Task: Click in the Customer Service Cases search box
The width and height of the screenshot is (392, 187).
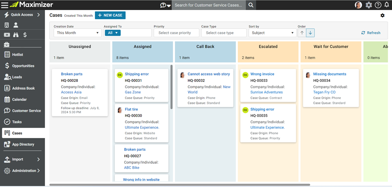Action: point(209,5)
